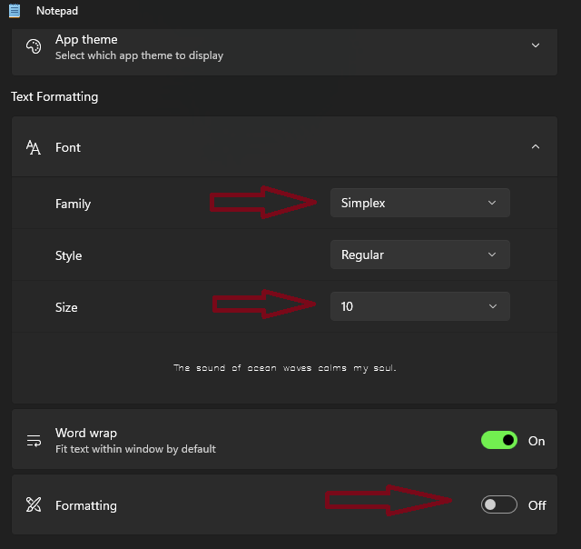Click the Font section header row
581x549 pixels.
coord(272,147)
